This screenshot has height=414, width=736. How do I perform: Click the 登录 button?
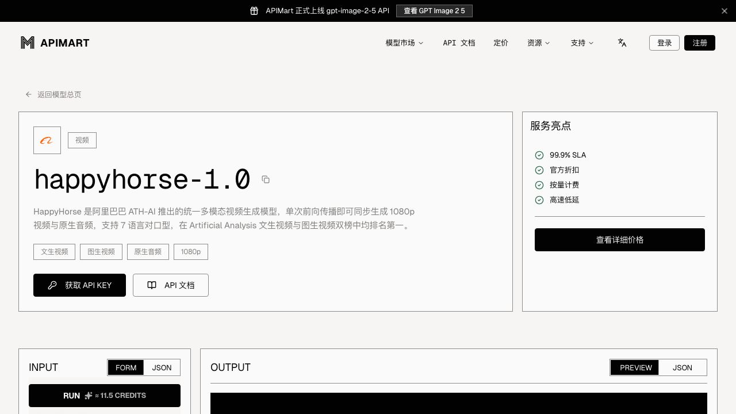[665, 43]
